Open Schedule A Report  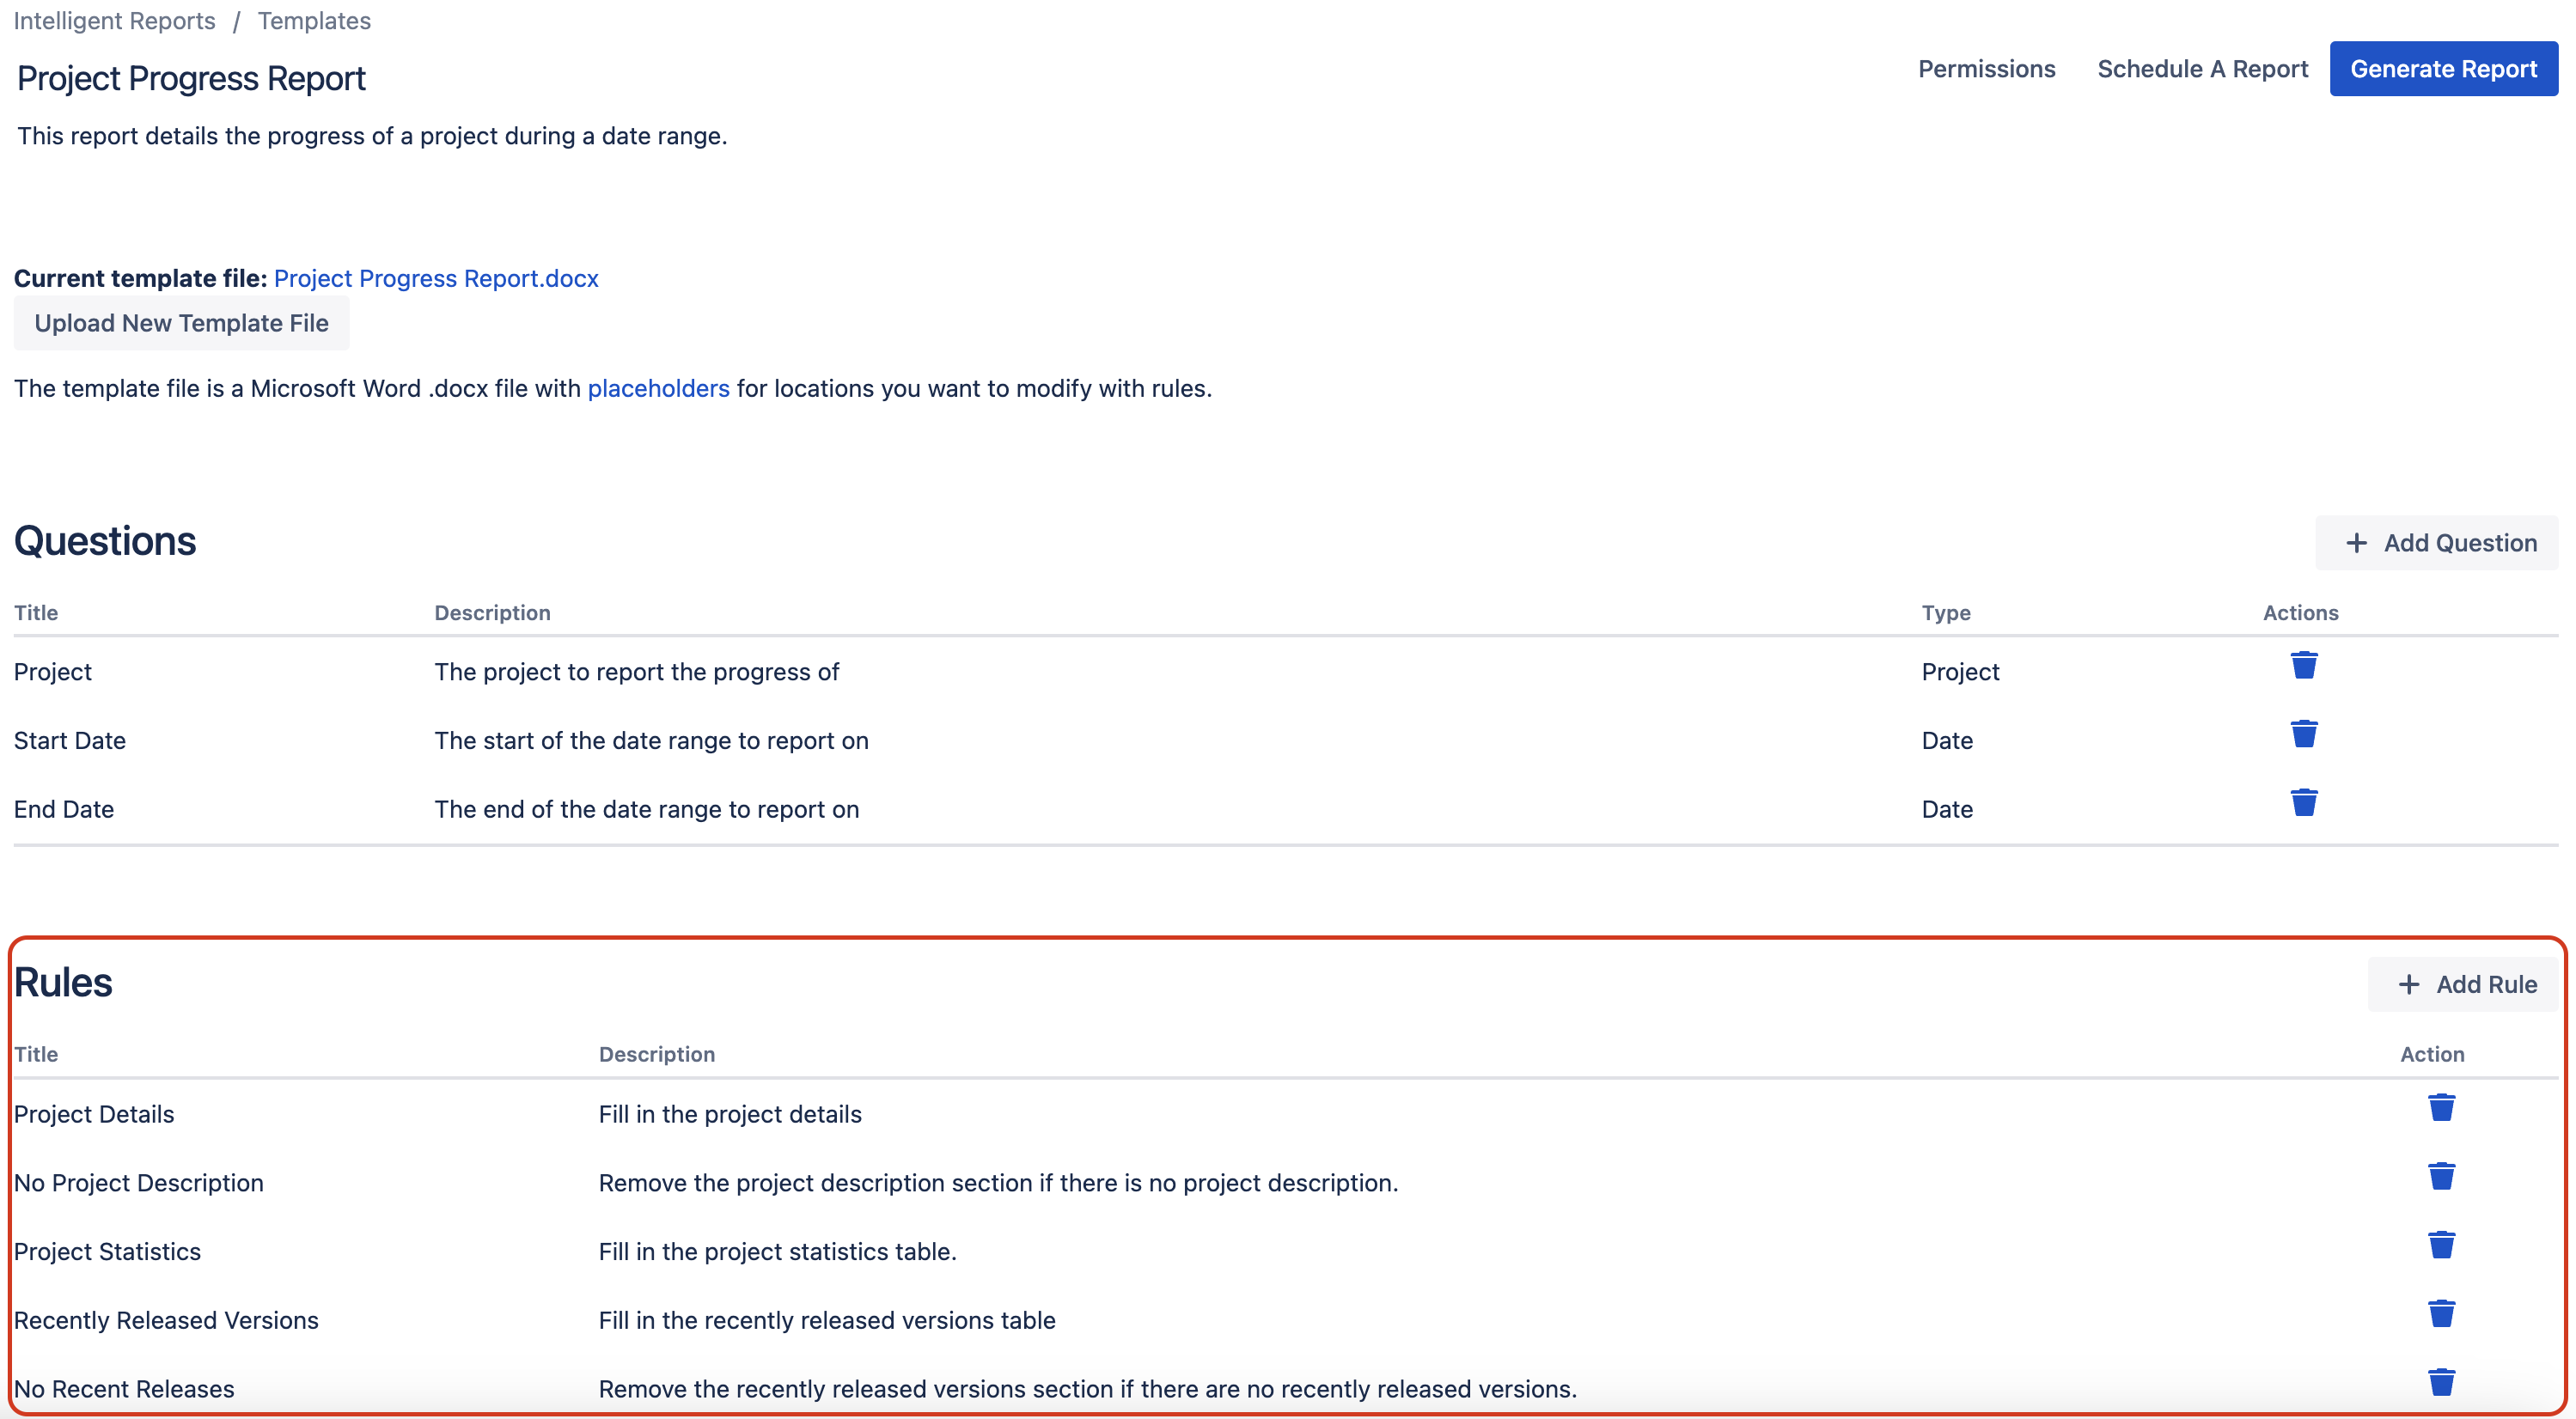click(2202, 69)
